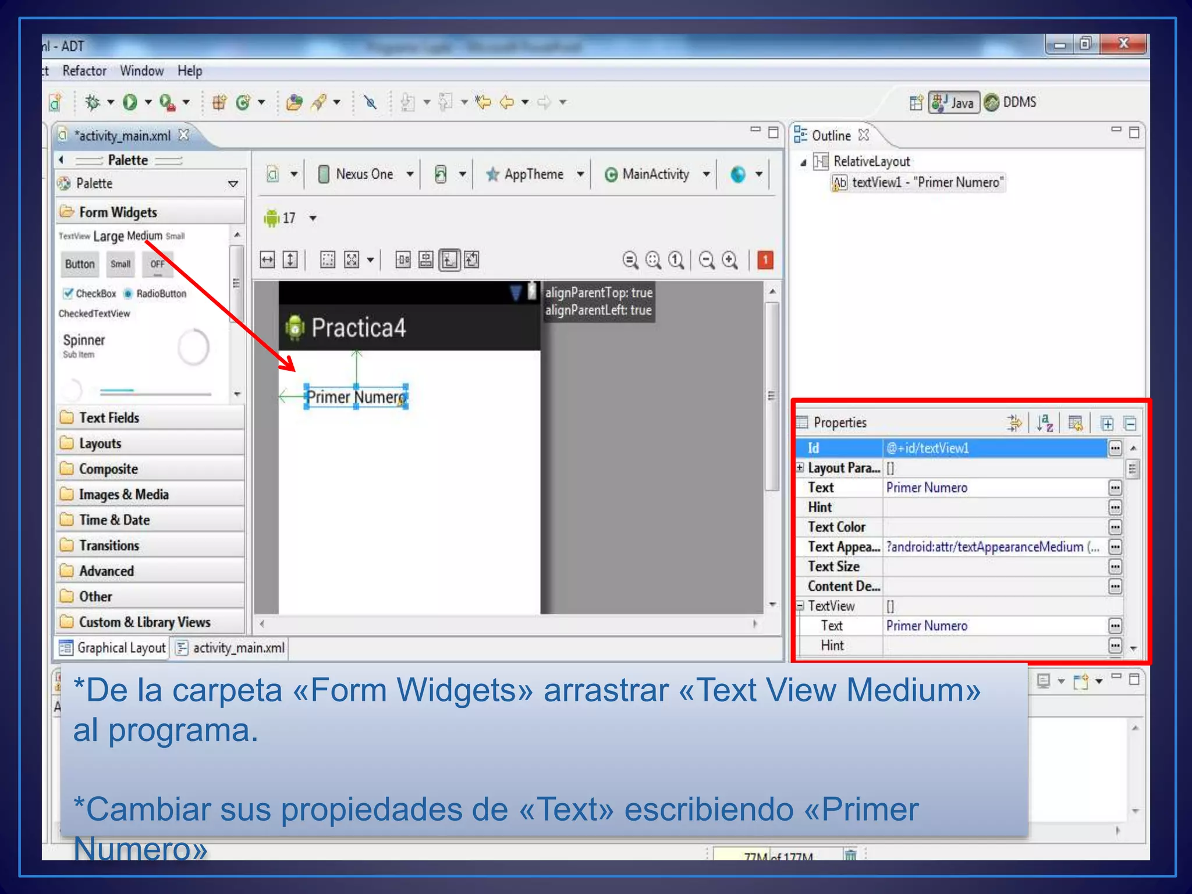Viewport: 1192px width, 894px height.
Task: Open the Layouts palette folder
Action: pos(150,444)
